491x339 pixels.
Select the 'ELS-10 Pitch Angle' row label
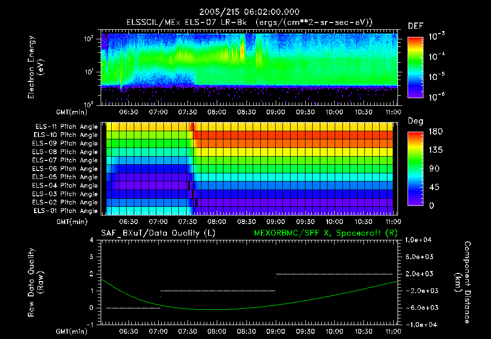(65, 135)
